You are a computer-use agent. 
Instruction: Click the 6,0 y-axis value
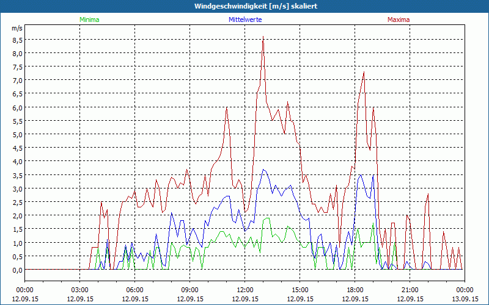pos(17,107)
